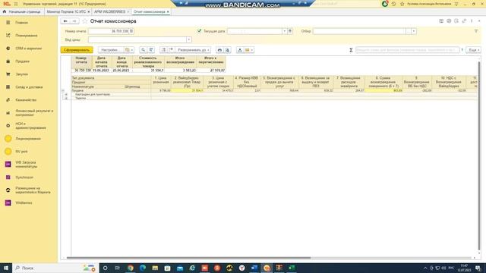Click the Номер отчета input field
This screenshot has width=486, height=273.
[109, 31]
